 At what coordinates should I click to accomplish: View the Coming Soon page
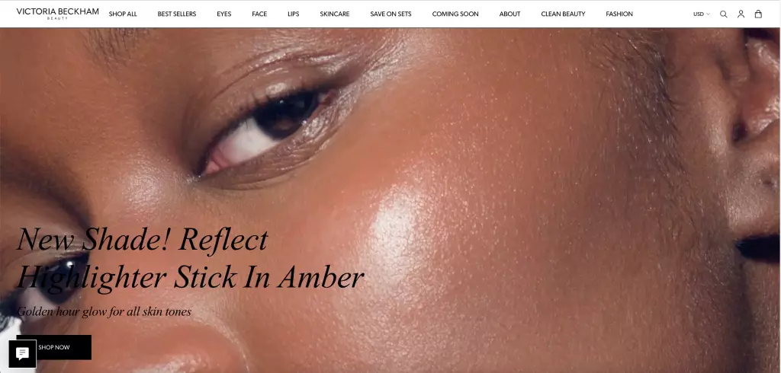pos(455,14)
